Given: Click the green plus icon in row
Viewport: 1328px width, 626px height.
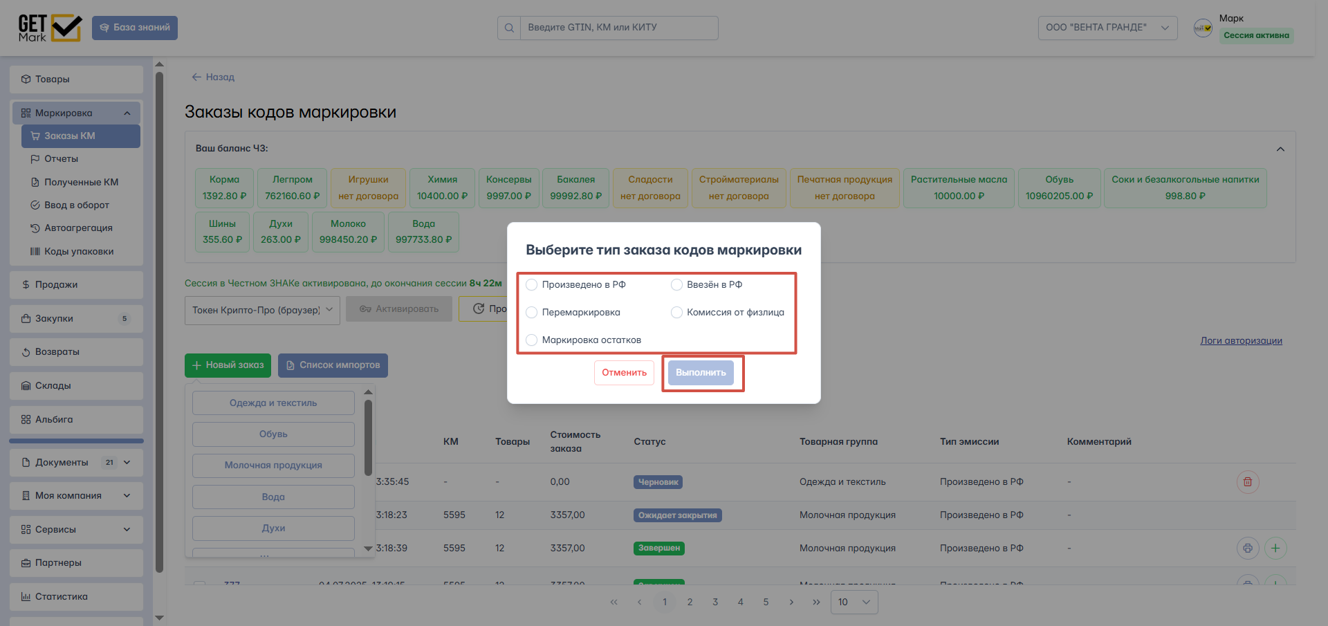Looking at the screenshot, I should (x=1275, y=549).
